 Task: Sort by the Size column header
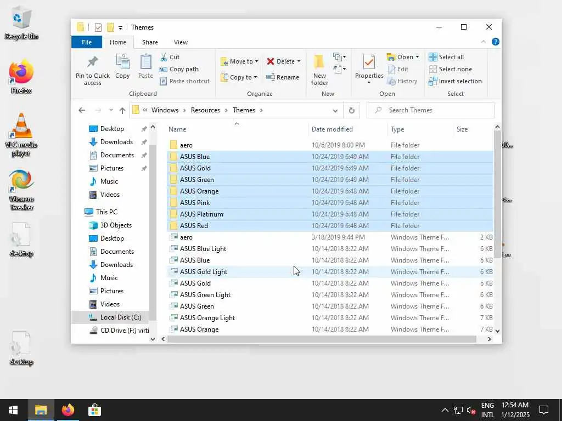click(473, 129)
